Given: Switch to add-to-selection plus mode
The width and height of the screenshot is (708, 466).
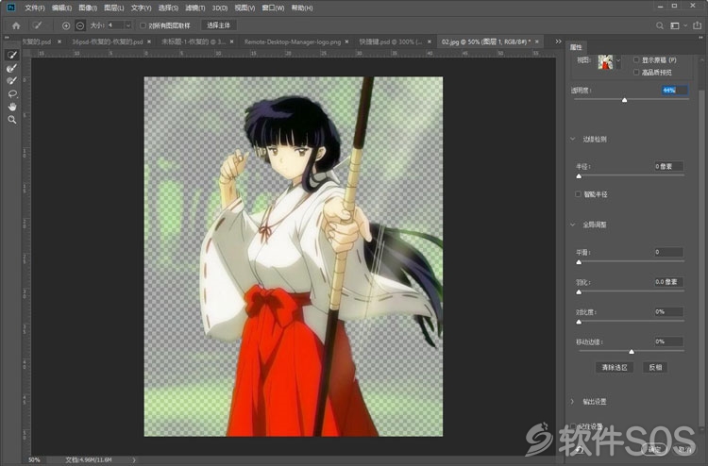Looking at the screenshot, I should click(x=66, y=25).
